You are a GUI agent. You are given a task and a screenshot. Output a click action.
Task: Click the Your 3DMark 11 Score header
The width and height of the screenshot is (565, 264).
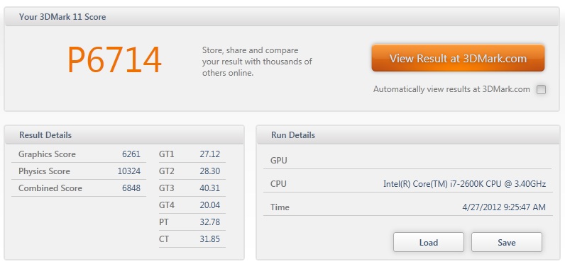click(282, 16)
